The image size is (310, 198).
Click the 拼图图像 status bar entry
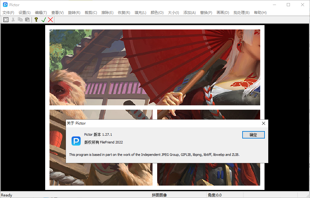tap(159, 195)
